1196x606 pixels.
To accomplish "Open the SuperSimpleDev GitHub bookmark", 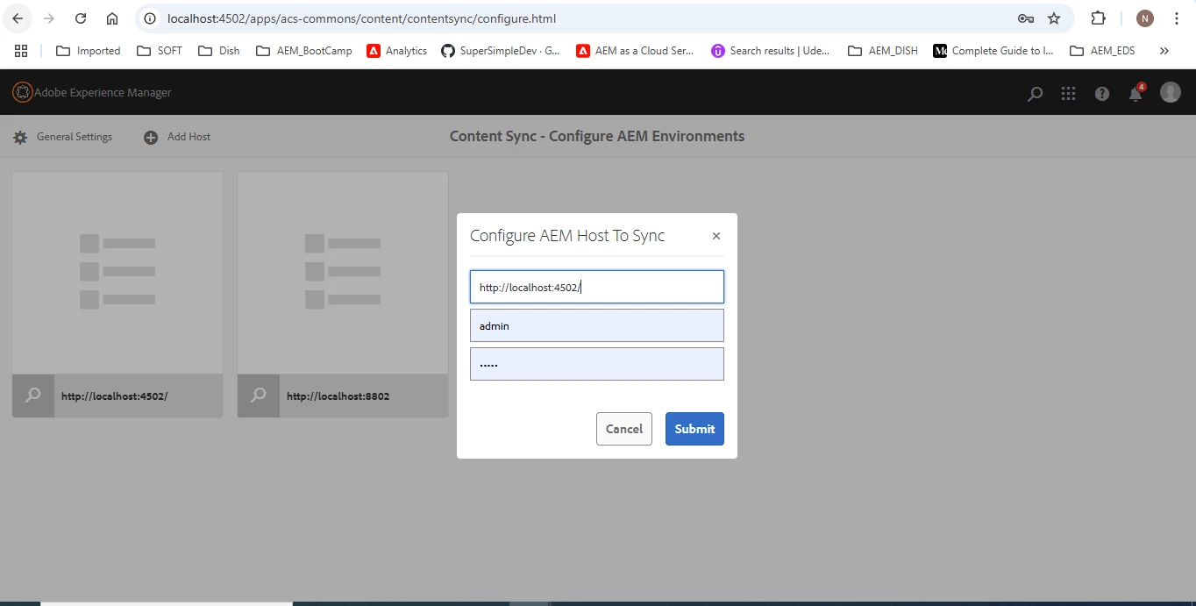I will coord(501,51).
